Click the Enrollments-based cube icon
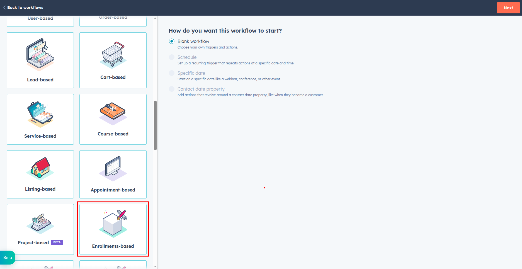This screenshot has height=269, width=522. click(x=113, y=223)
